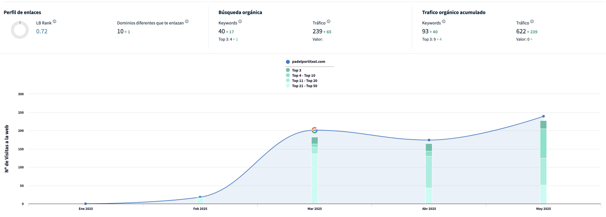
Task: Click the Top 3 legend color dot
Action: [x=288, y=70]
